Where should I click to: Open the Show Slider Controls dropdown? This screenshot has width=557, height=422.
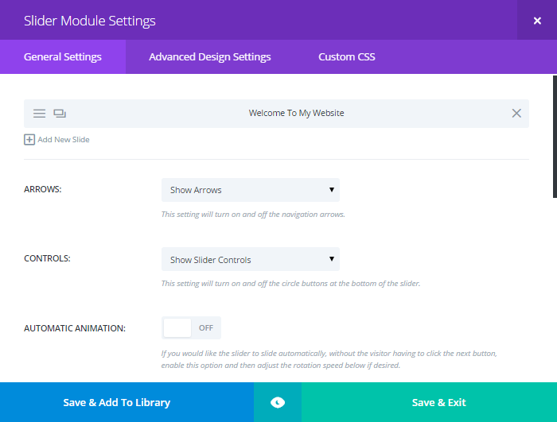tap(251, 259)
